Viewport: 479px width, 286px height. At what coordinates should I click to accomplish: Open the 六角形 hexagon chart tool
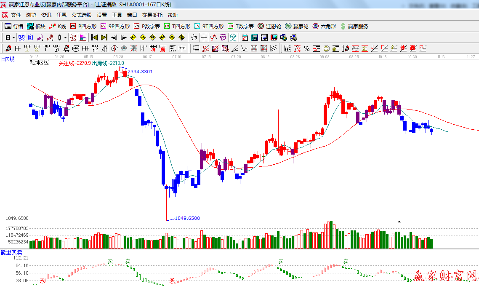coord(324,26)
